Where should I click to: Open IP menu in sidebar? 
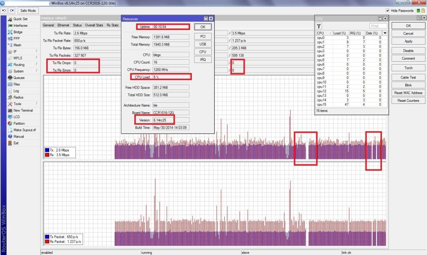[x=15, y=52]
